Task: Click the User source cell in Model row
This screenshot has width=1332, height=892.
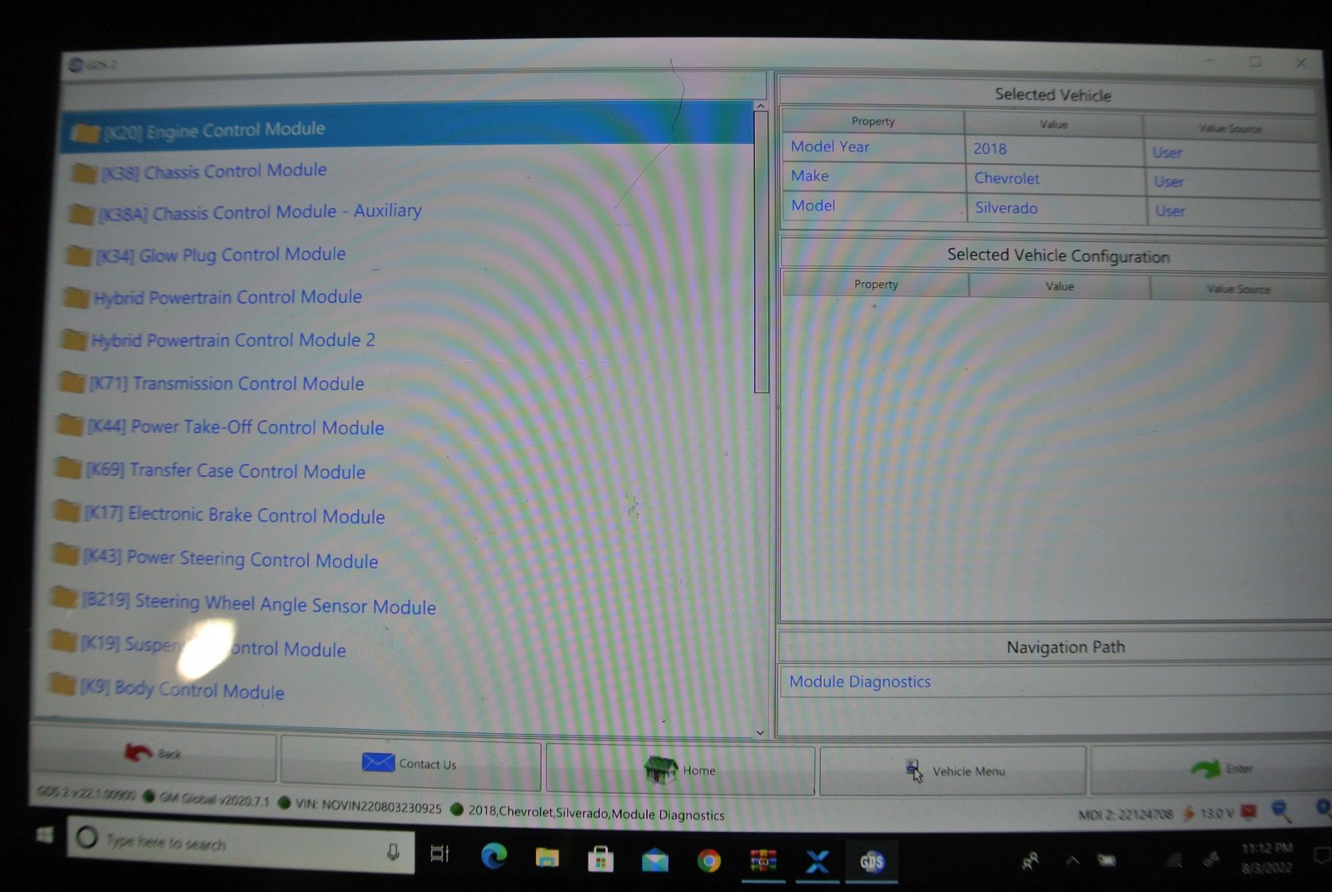Action: pos(1234,211)
